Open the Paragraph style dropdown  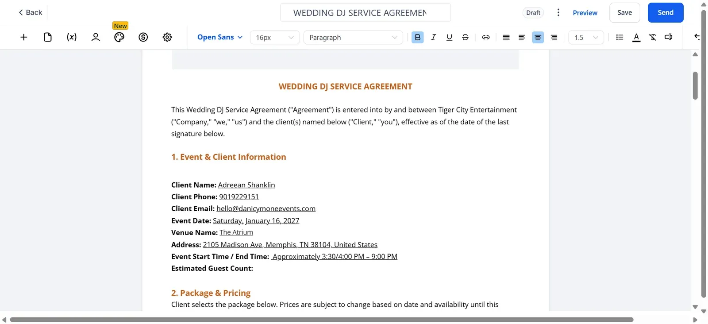[353, 37]
